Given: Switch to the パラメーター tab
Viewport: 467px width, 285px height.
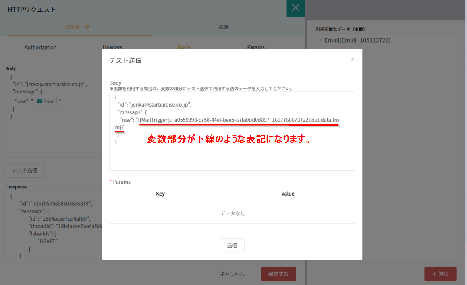Looking at the screenshot, I should pyautogui.click(x=79, y=27).
